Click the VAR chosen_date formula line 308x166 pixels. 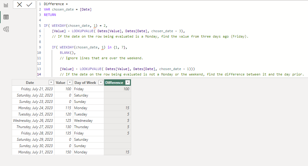[x=68, y=9]
